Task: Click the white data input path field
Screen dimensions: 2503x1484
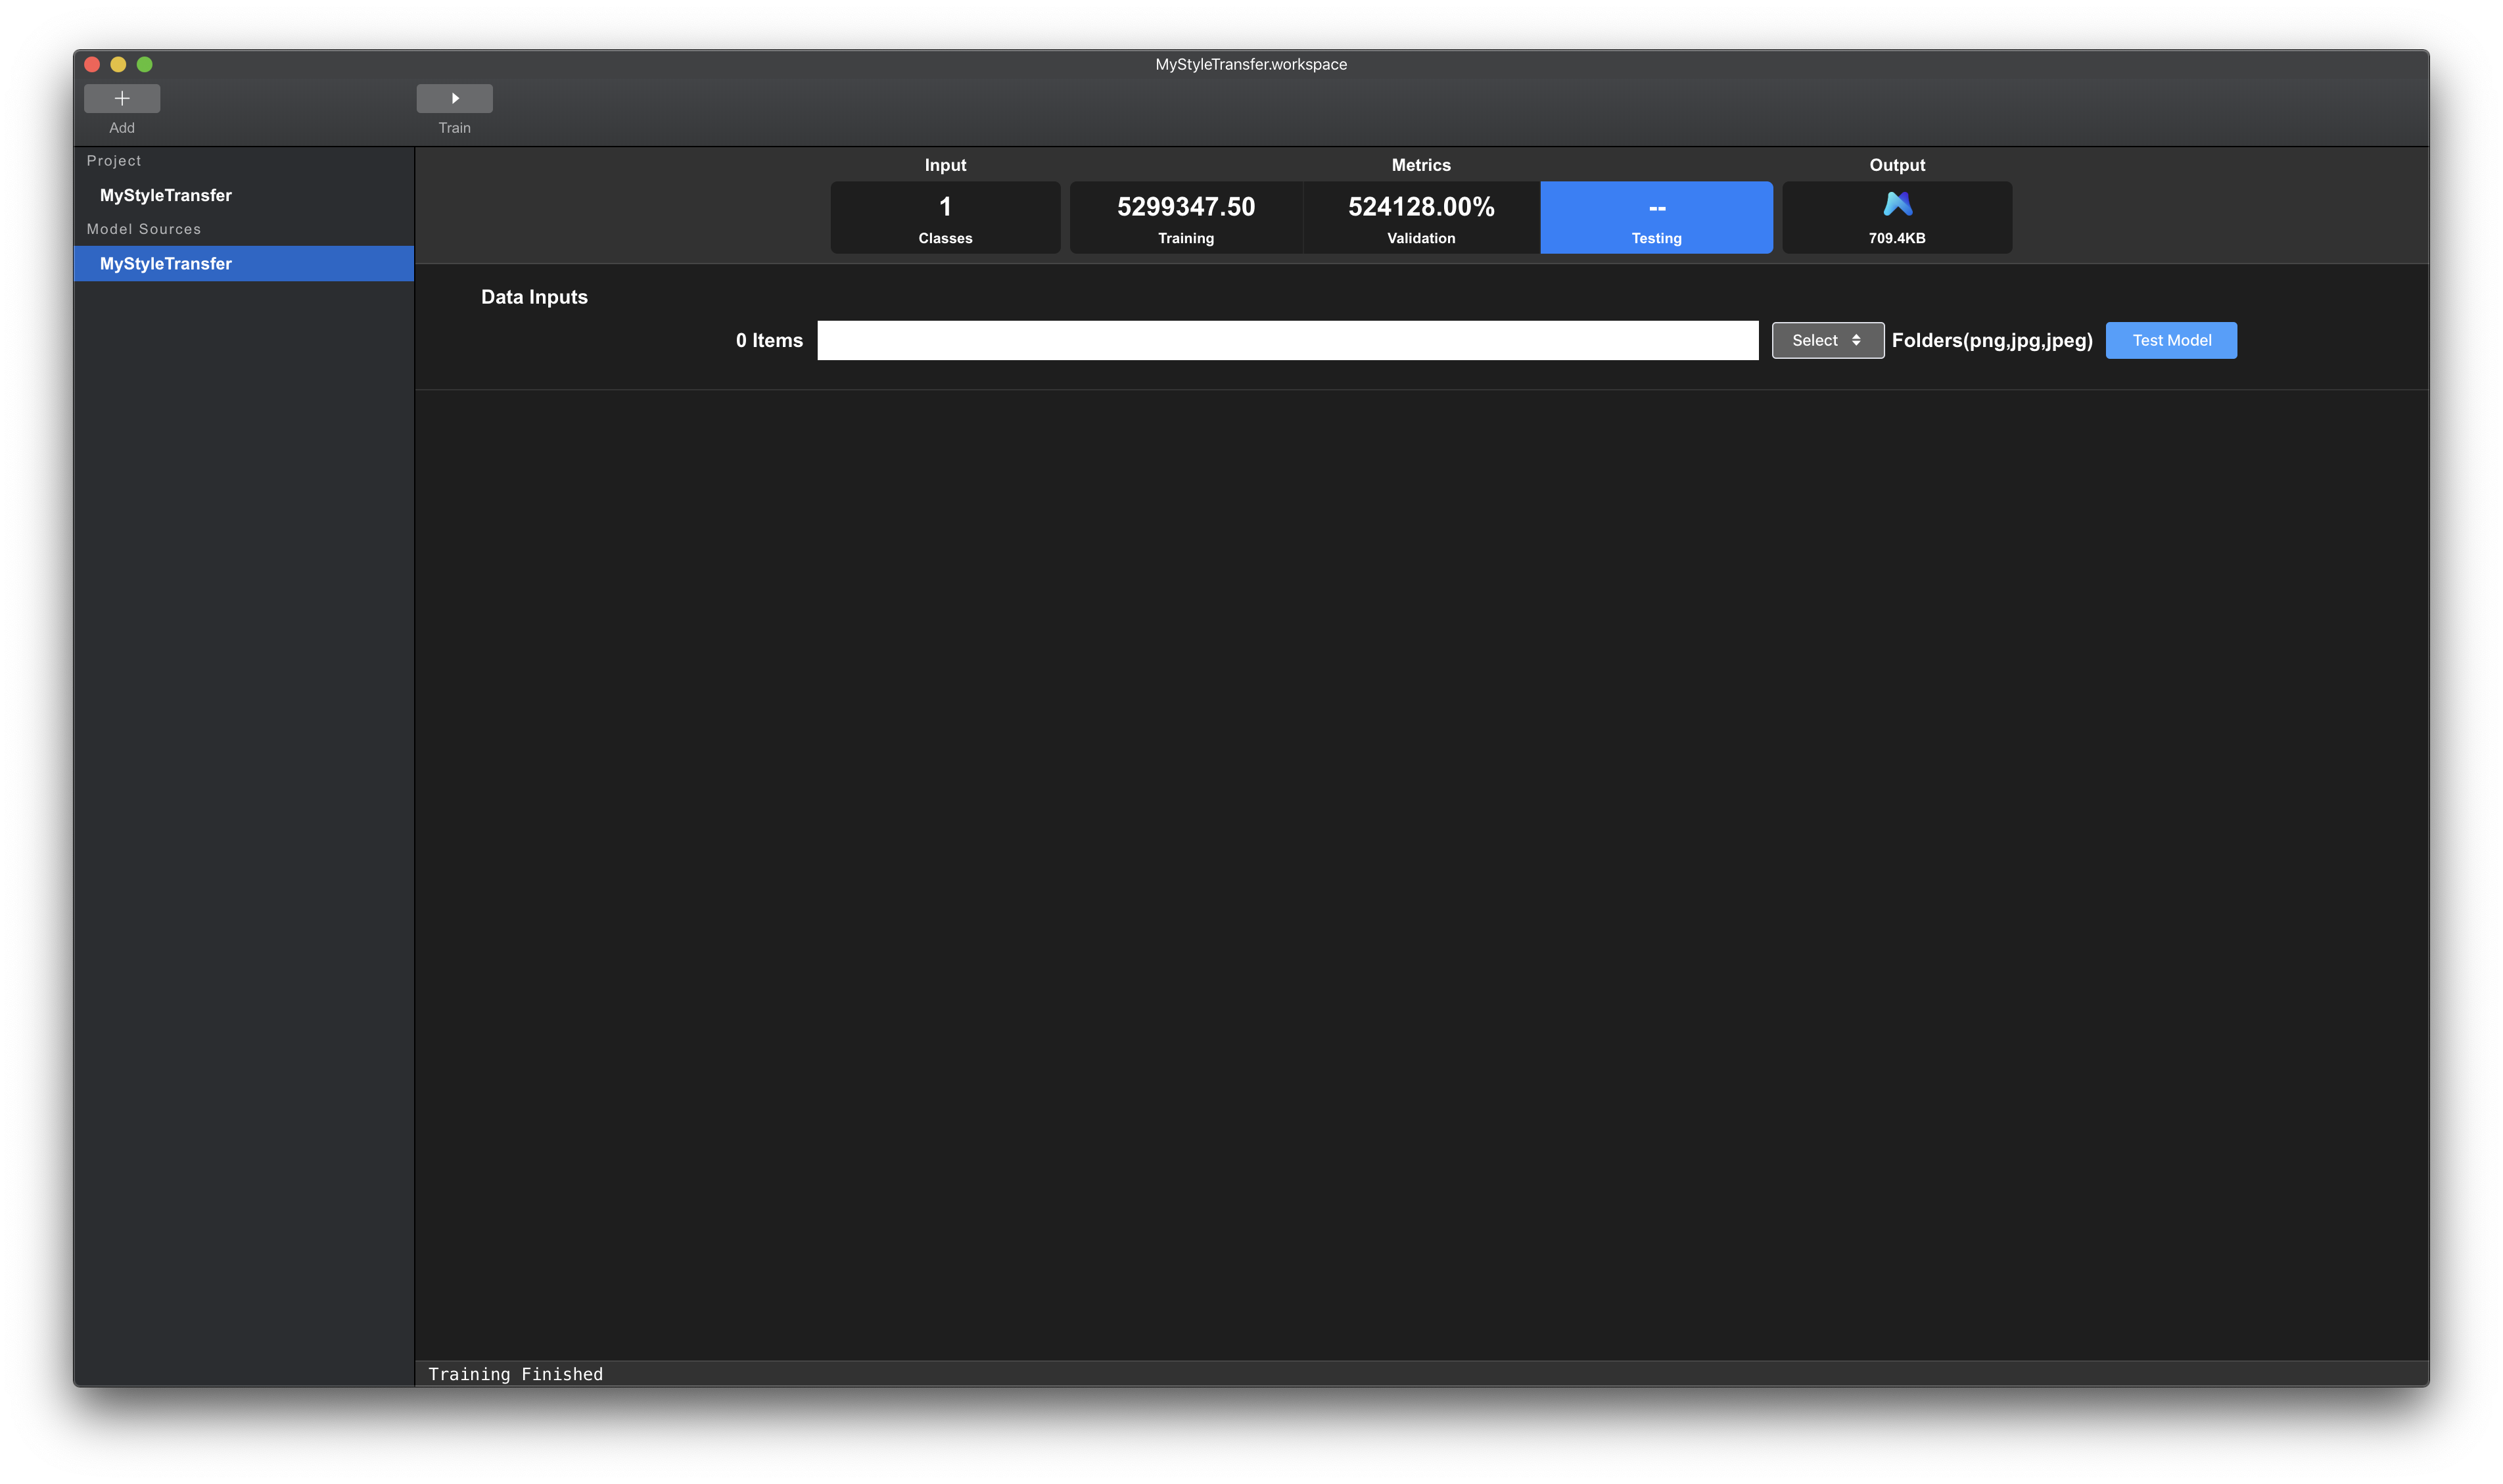Action: tap(1287, 340)
